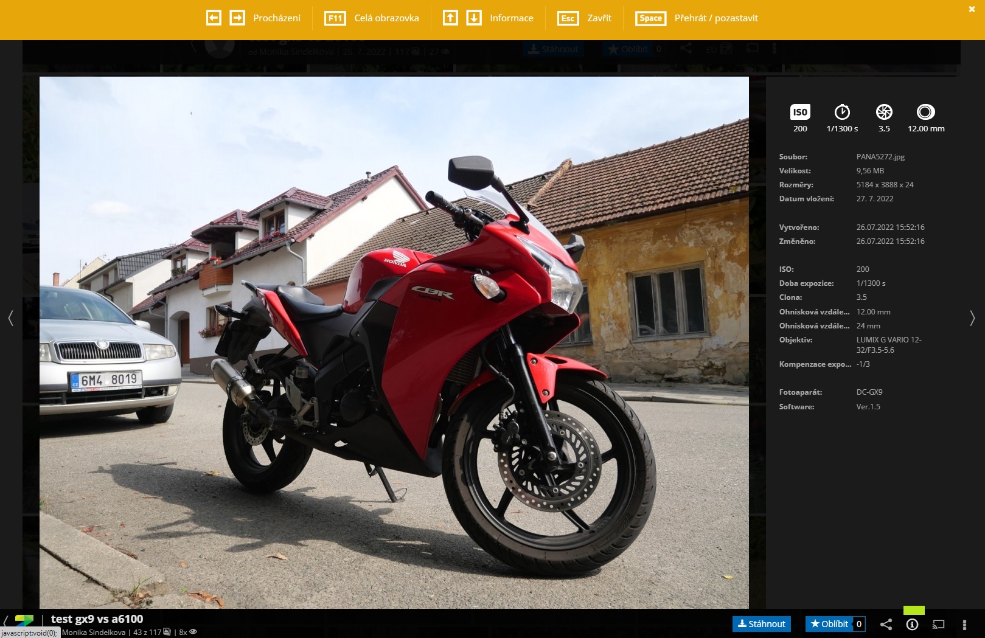Open the share icon in bottom bar
The height and width of the screenshot is (638, 985).
click(886, 625)
